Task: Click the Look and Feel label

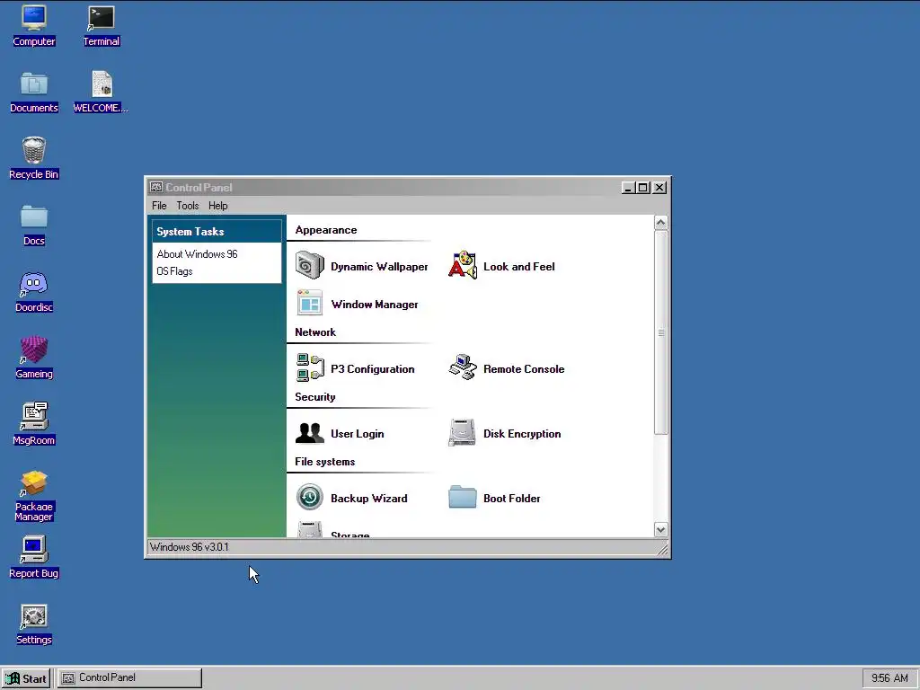Action: click(x=518, y=266)
